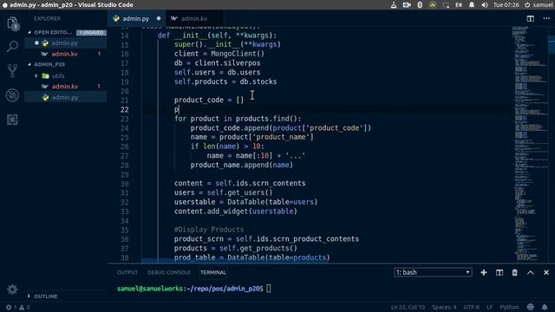The width and height of the screenshot is (555, 312).
Task: Open the Source Control view
Action: pos(12,71)
